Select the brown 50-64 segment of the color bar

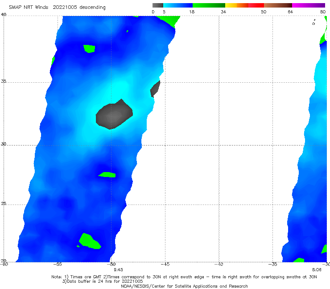278,5
